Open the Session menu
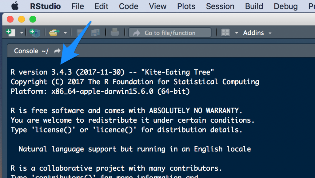The width and height of the screenshot is (315, 178). coord(220,6)
